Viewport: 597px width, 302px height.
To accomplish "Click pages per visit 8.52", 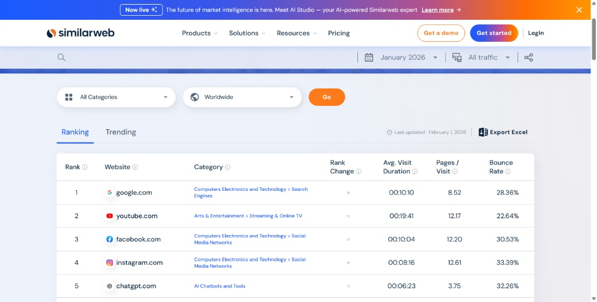I will [x=455, y=193].
